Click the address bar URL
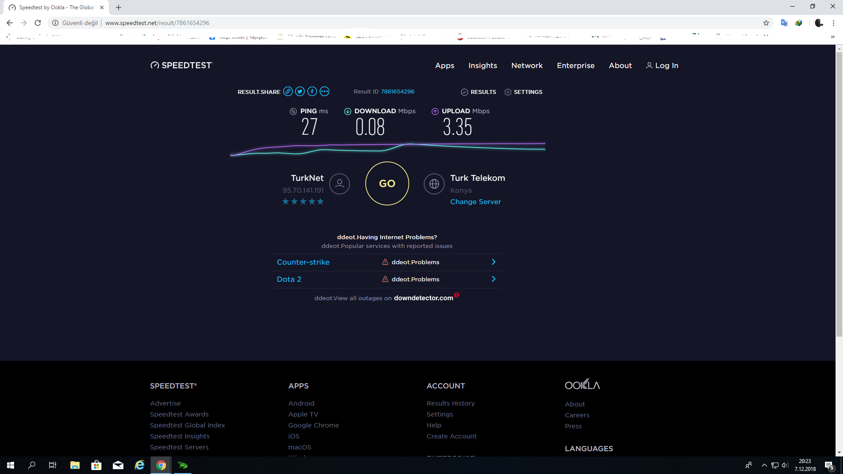 pos(157,23)
